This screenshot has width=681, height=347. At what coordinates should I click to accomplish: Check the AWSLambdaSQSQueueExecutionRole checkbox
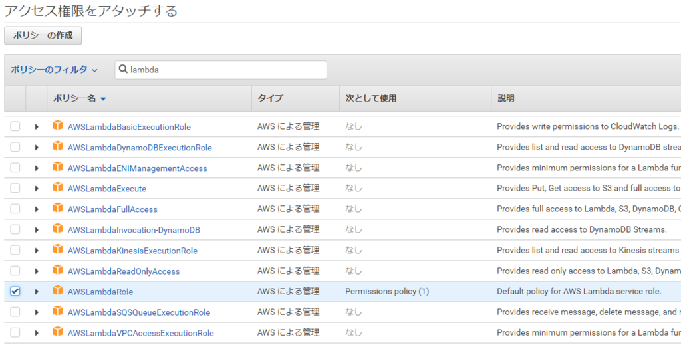coord(15,312)
